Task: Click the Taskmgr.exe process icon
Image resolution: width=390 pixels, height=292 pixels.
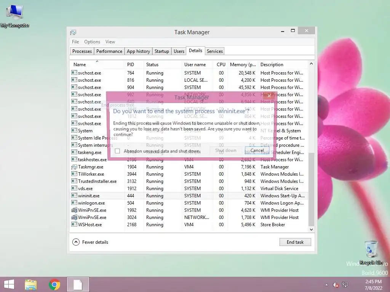Action: coord(74,167)
